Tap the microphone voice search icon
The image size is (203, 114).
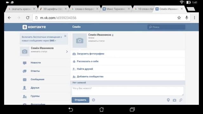click(x=187, y=18)
